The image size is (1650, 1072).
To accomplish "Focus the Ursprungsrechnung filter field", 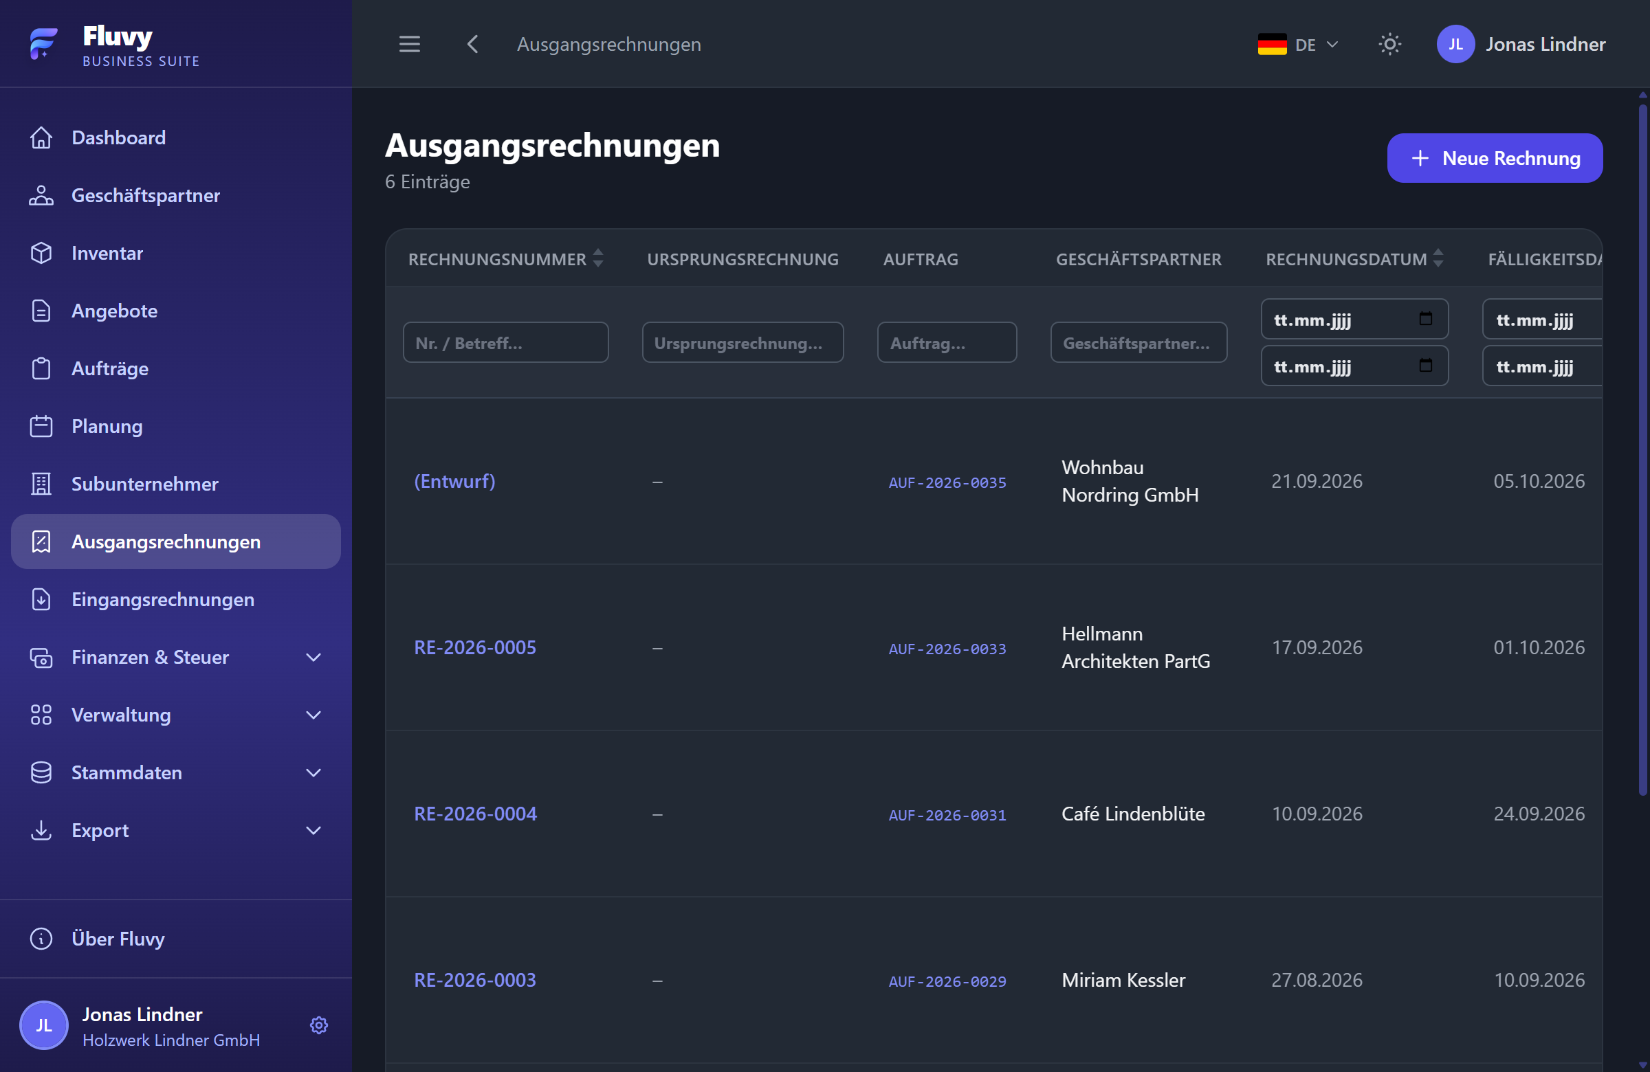I will [x=742, y=342].
